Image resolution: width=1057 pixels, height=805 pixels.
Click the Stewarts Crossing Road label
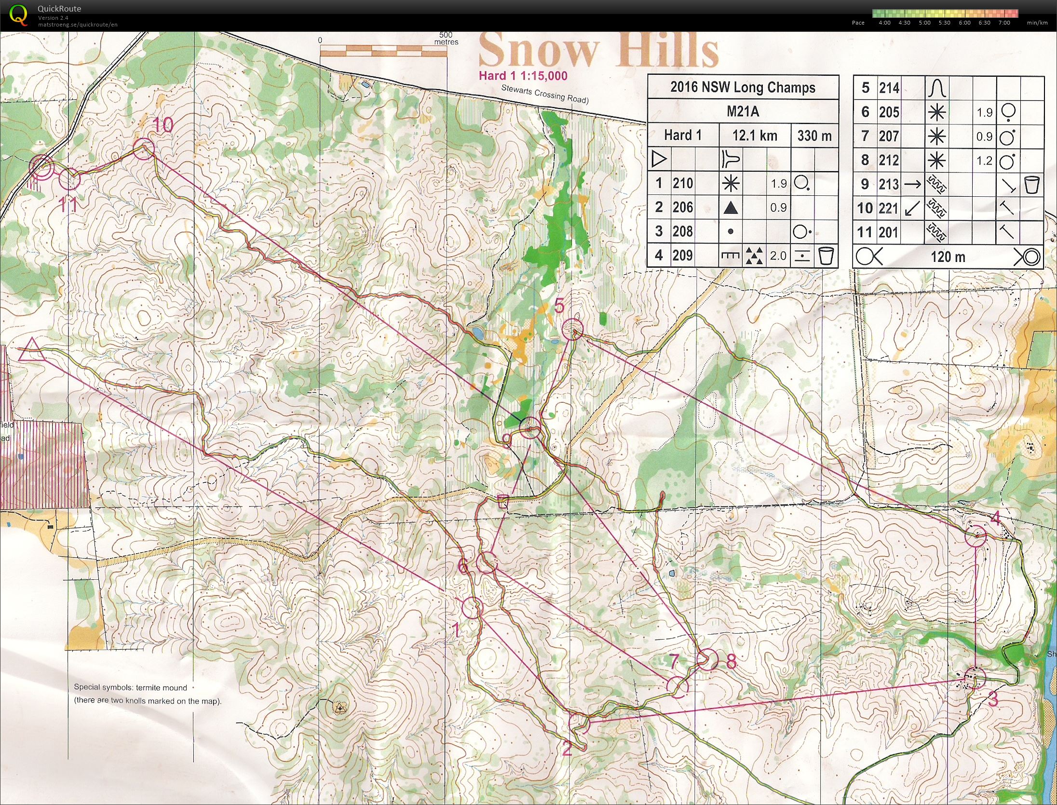pyautogui.click(x=544, y=94)
